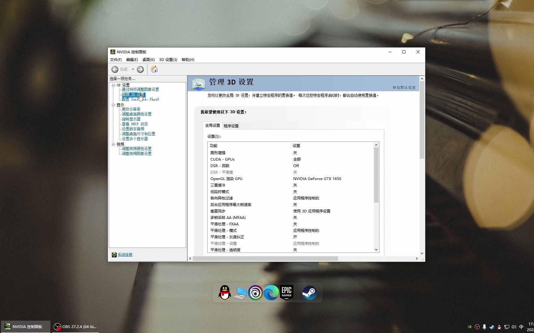Open back history dropdown arrow
The image size is (534, 333).
pos(133,69)
